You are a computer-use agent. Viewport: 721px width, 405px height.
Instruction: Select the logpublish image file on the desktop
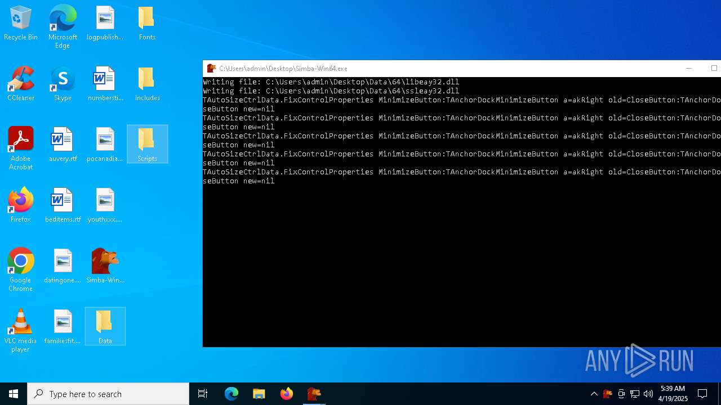click(x=105, y=24)
